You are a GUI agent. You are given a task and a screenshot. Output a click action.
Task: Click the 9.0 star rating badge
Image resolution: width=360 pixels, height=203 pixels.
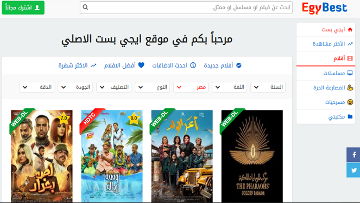(134, 118)
